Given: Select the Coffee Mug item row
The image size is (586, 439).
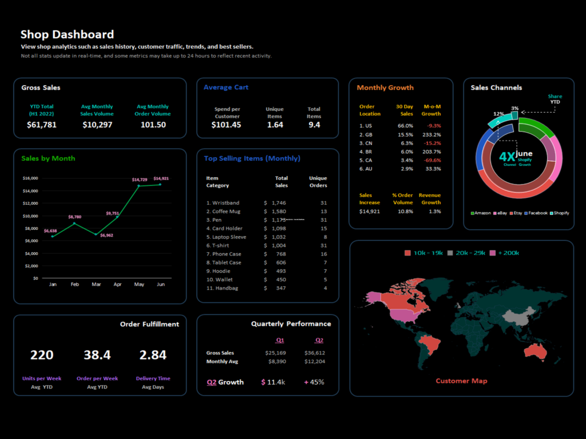Looking at the screenshot, I should 267,211.
